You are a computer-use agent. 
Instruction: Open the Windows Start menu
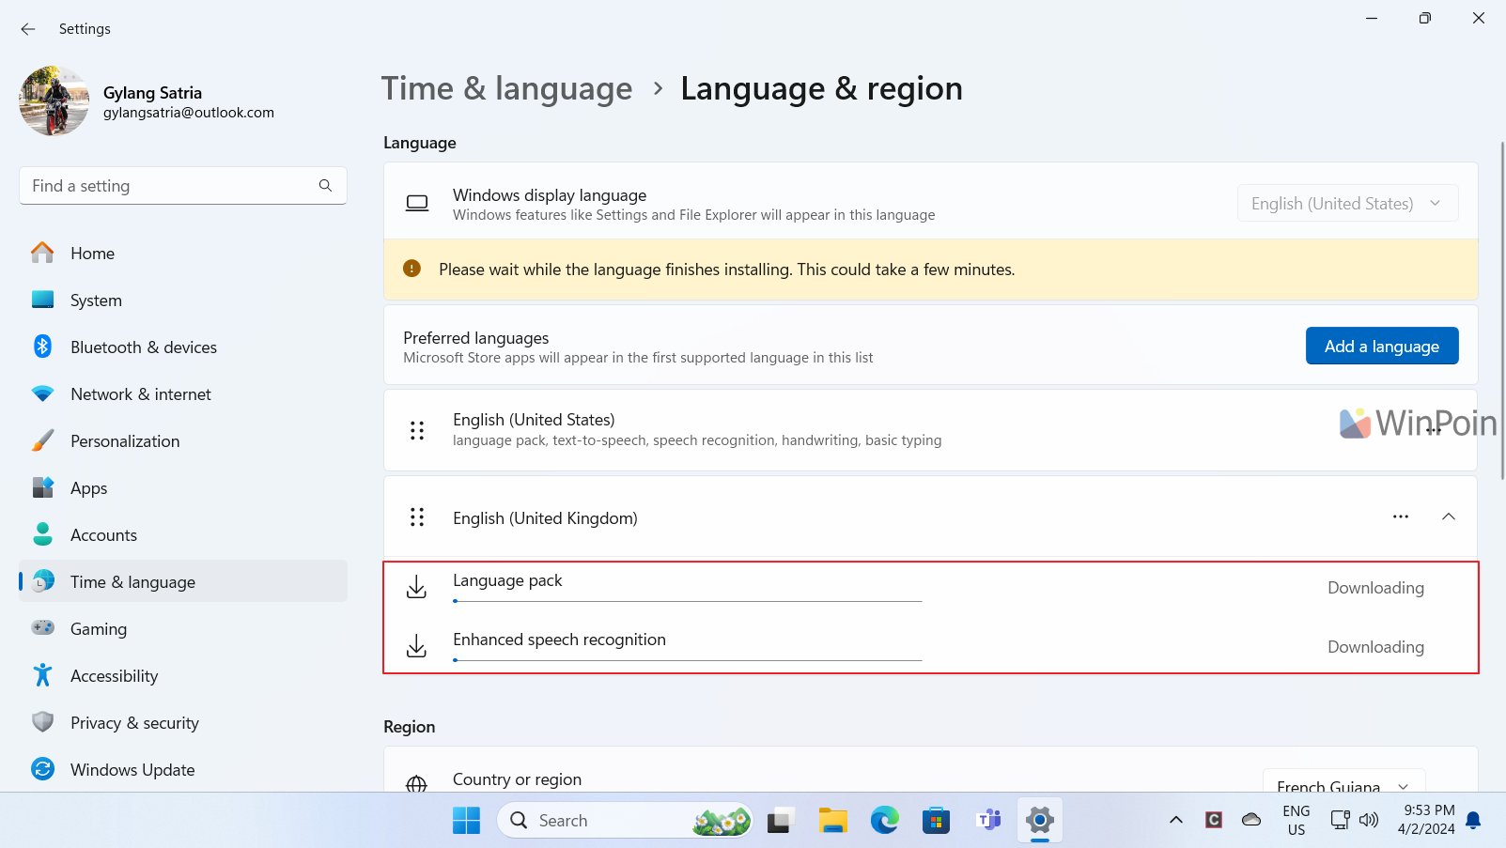466,821
